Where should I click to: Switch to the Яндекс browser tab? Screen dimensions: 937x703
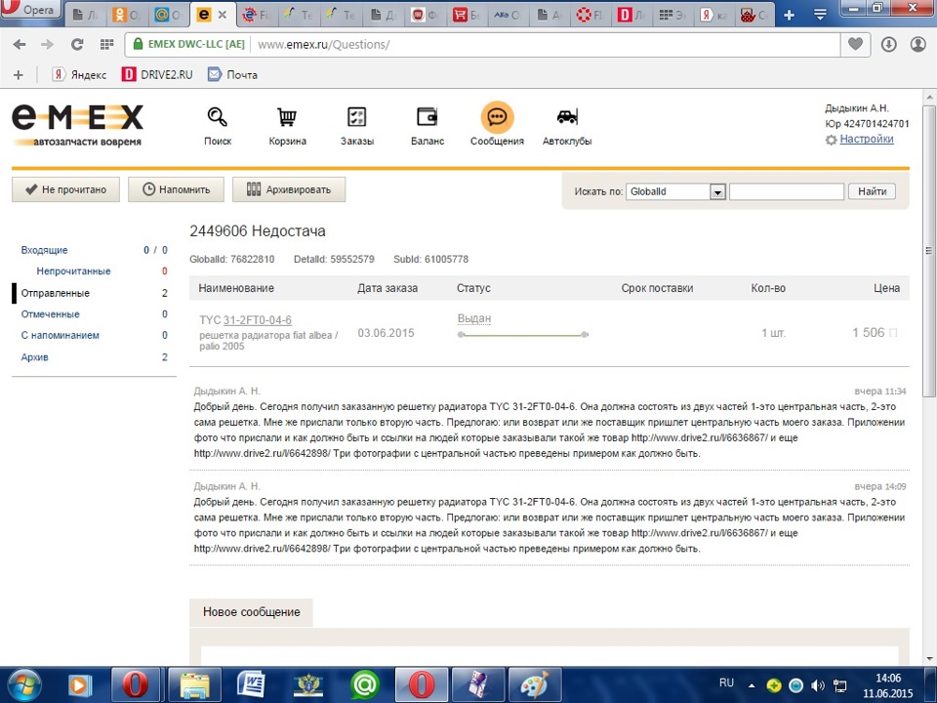point(714,15)
